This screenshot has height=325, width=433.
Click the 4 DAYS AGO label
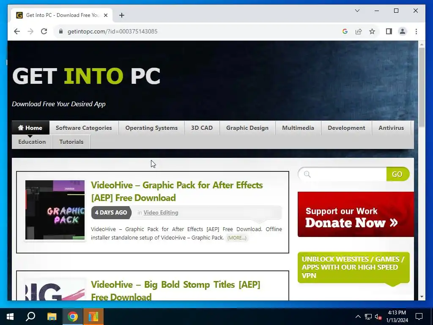tap(111, 212)
